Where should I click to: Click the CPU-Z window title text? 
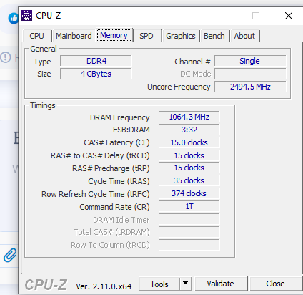[49, 16]
